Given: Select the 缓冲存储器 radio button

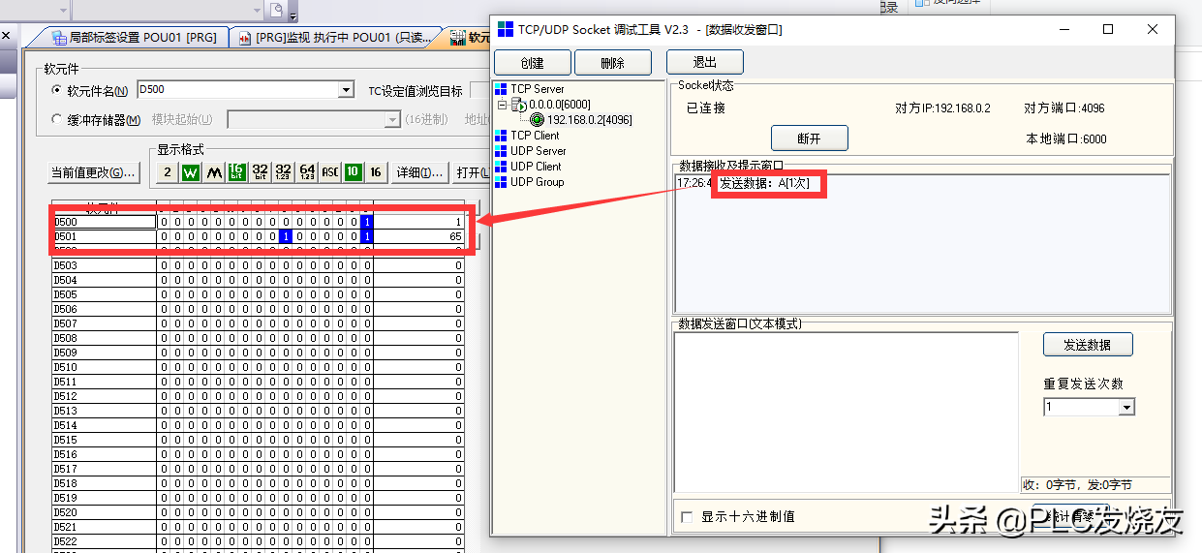Looking at the screenshot, I should (x=56, y=120).
